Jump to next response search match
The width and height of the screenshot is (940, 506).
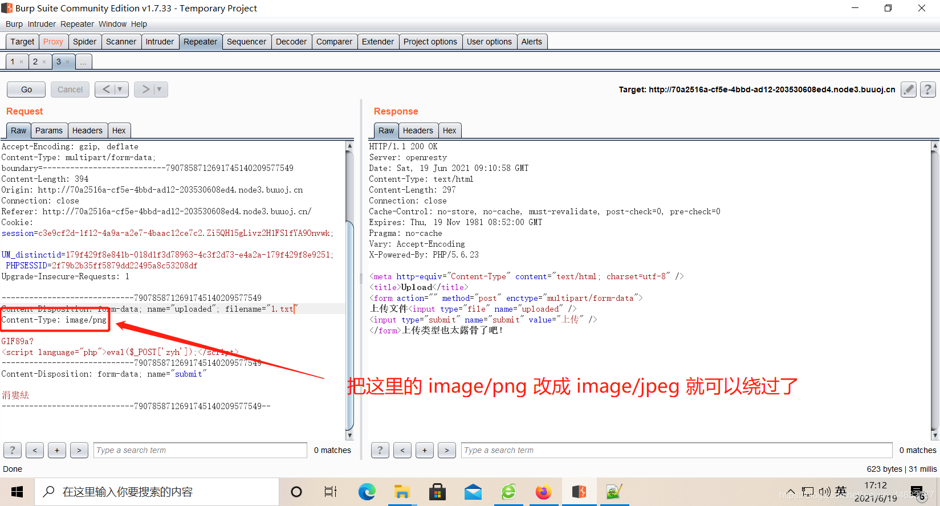(x=447, y=450)
